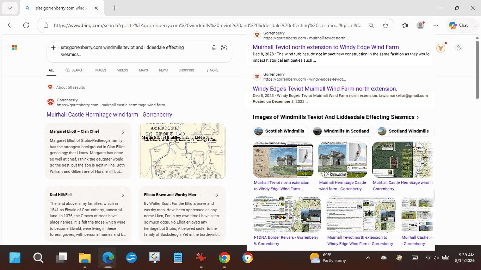Open Copilot Chat sidebar
Viewport: 481px width, 270px height.
[x=459, y=25]
